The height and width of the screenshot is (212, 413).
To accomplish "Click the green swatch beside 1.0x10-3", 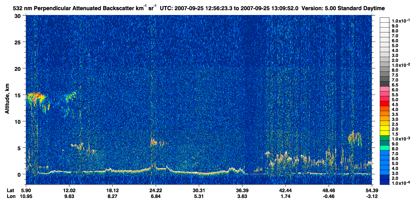I will pos(385,139).
